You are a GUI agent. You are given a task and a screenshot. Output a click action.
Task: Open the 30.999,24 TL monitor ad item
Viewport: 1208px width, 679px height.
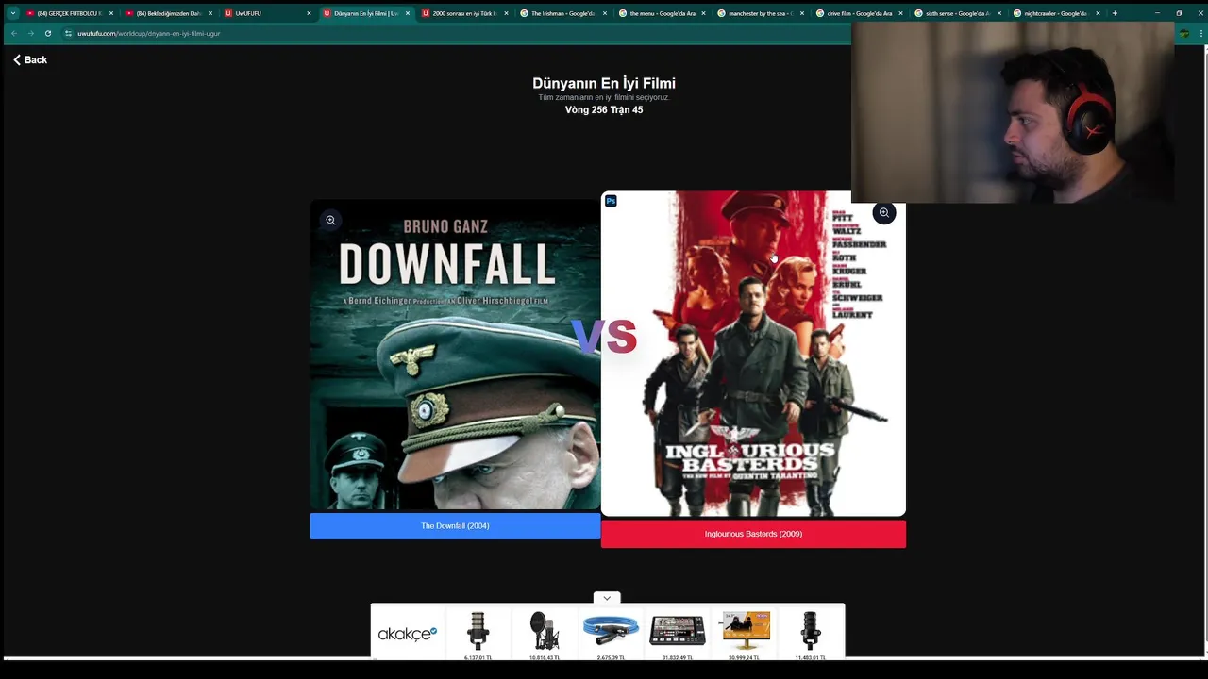(744, 635)
